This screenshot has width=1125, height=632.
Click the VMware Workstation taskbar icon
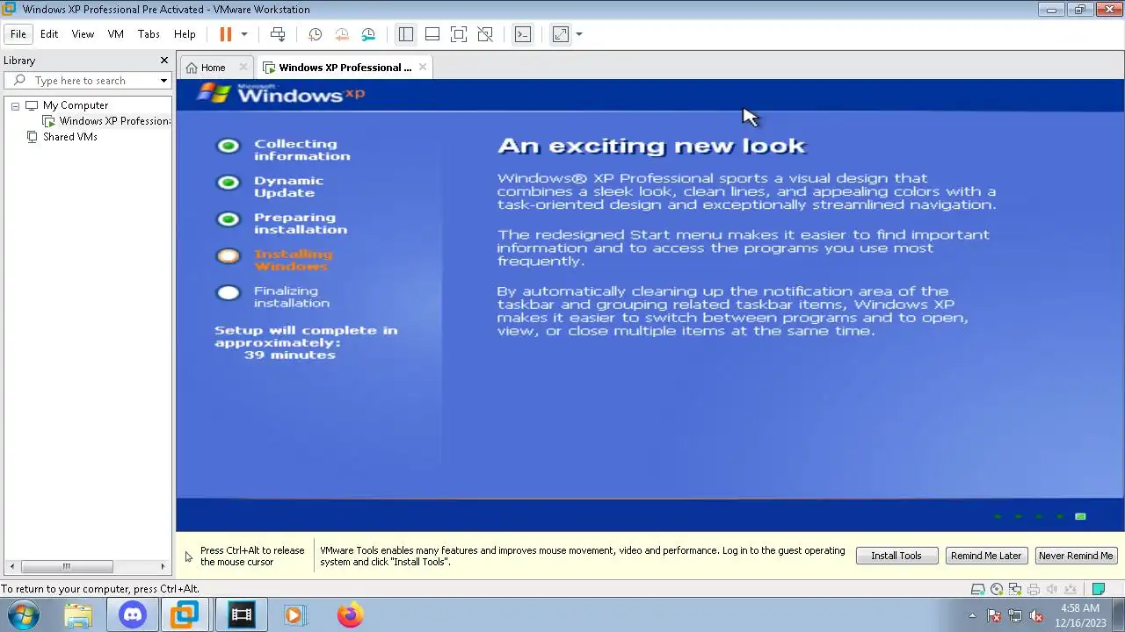[x=185, y=615]
